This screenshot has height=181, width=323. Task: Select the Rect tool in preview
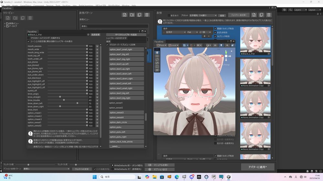pos(157,67)
